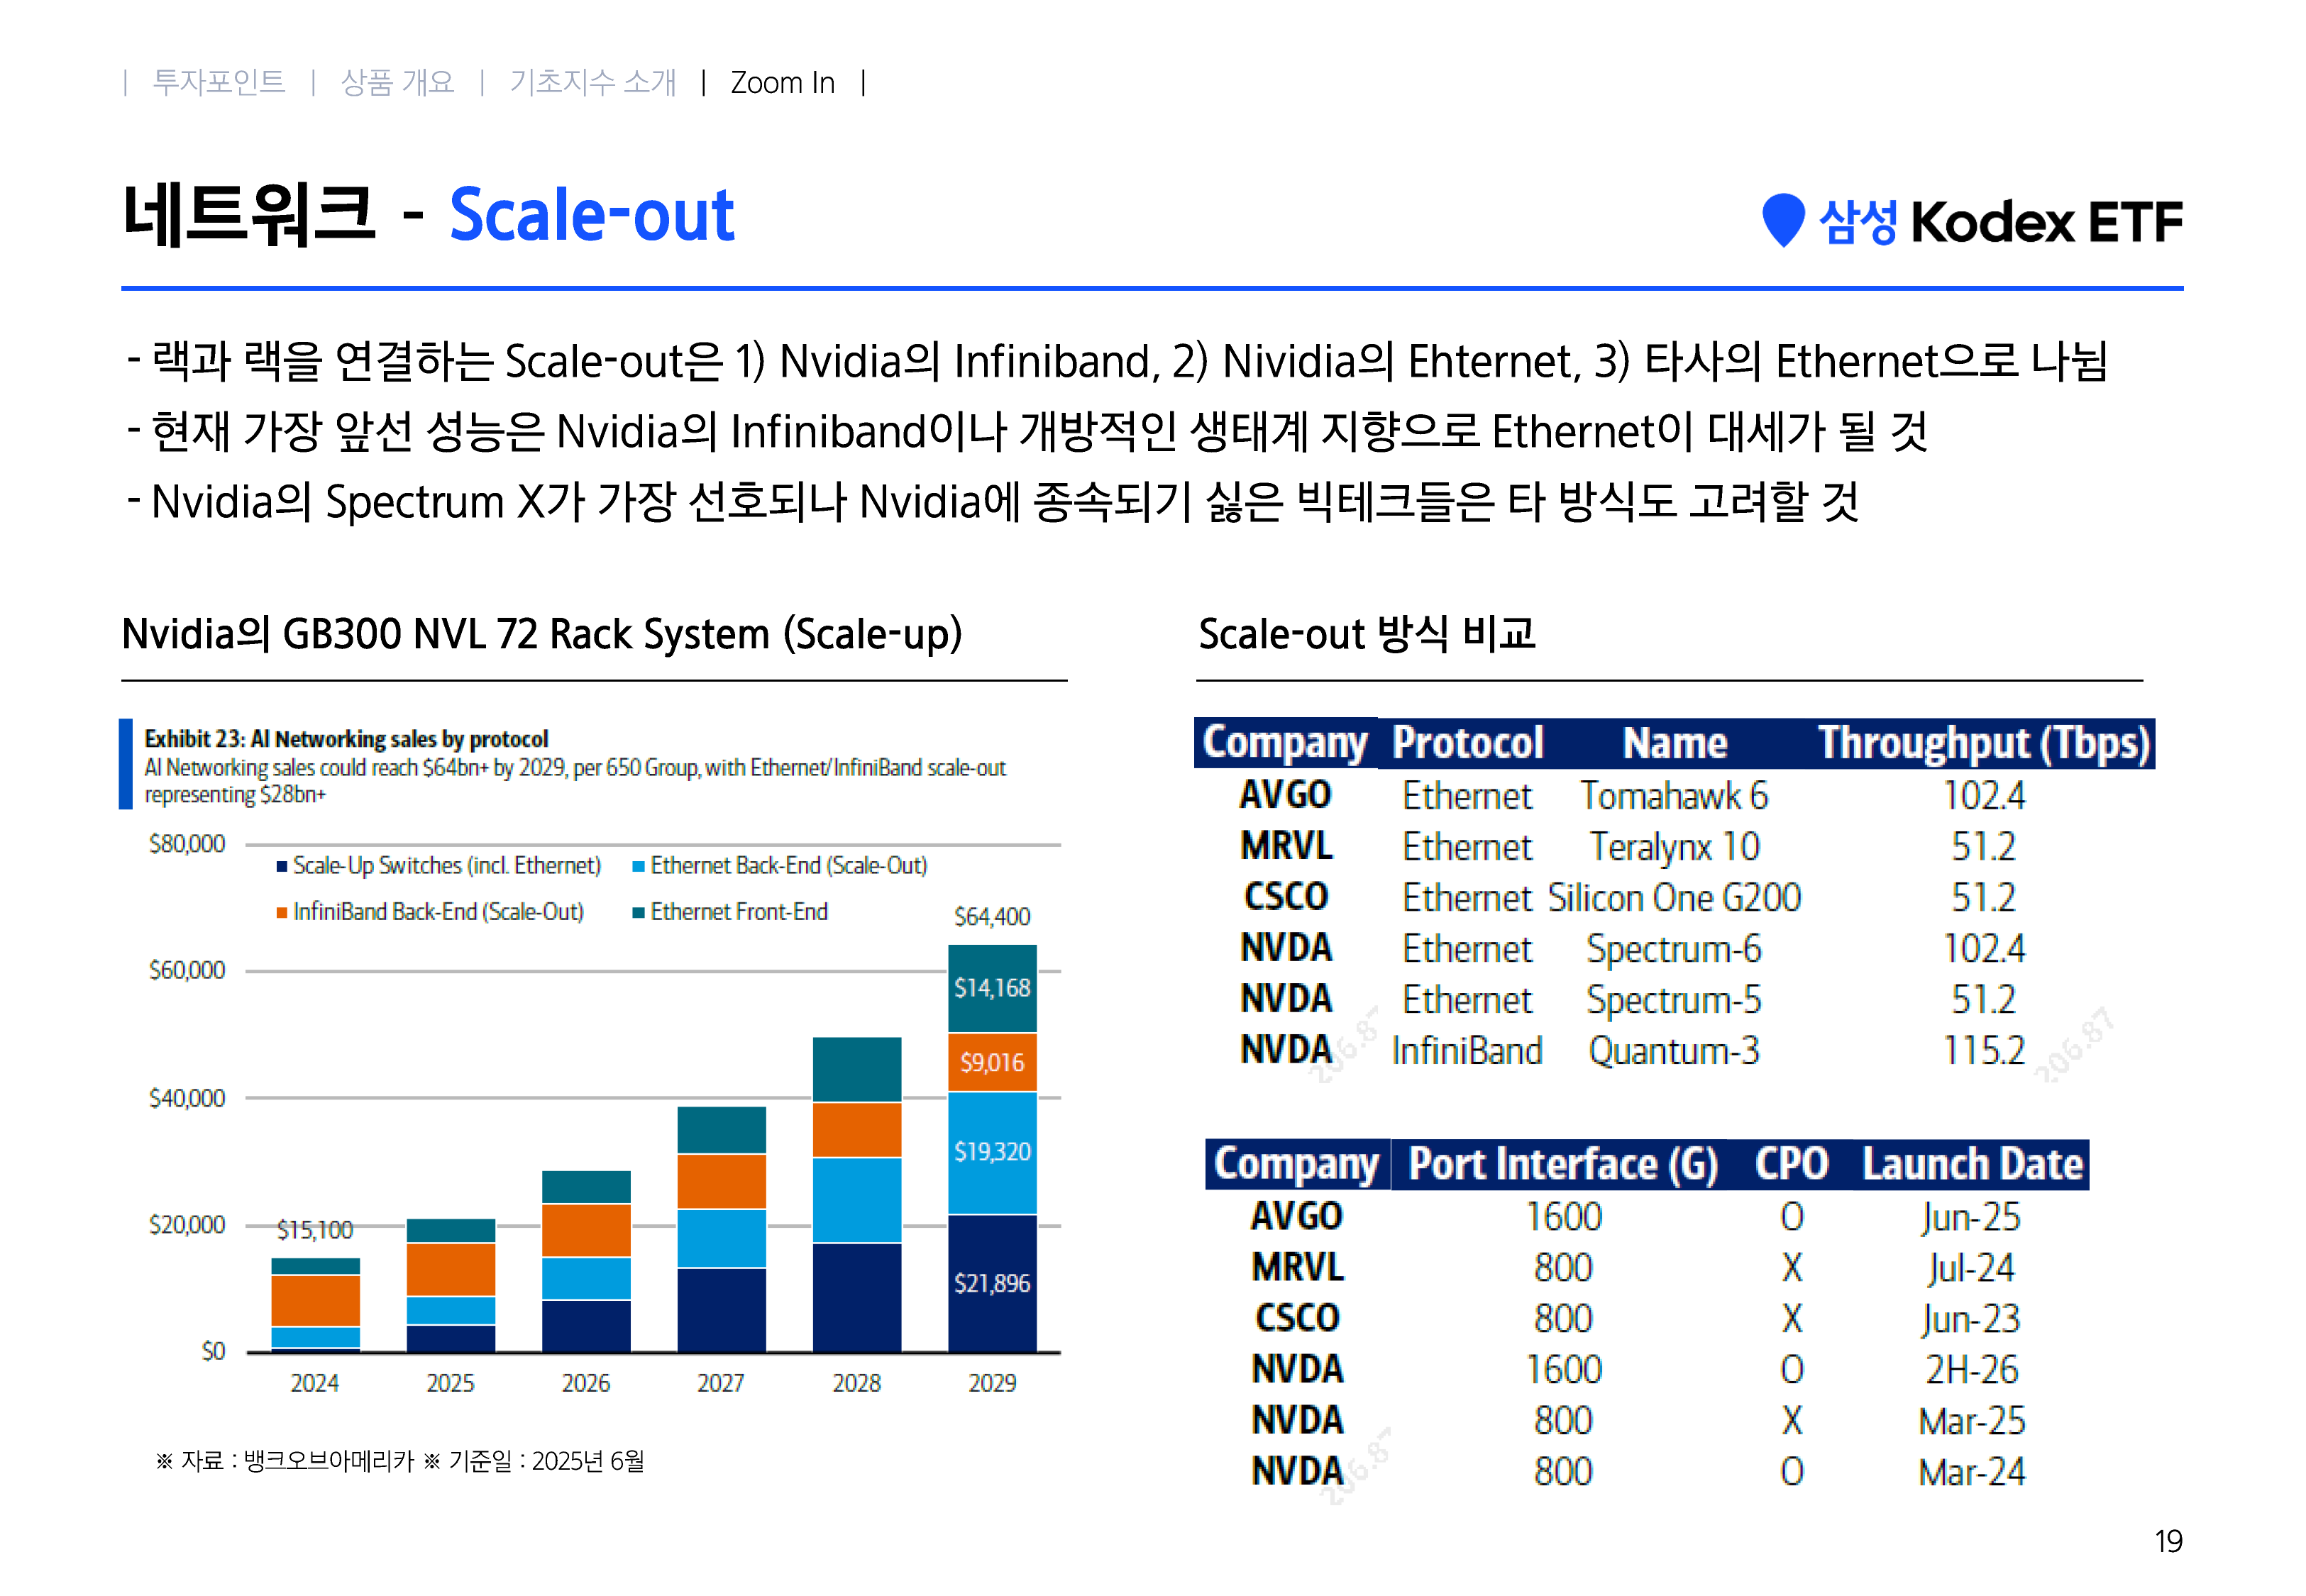Click the page number 19
Viewport: 2306px width, 1596px height.
click(2168, 1541)
